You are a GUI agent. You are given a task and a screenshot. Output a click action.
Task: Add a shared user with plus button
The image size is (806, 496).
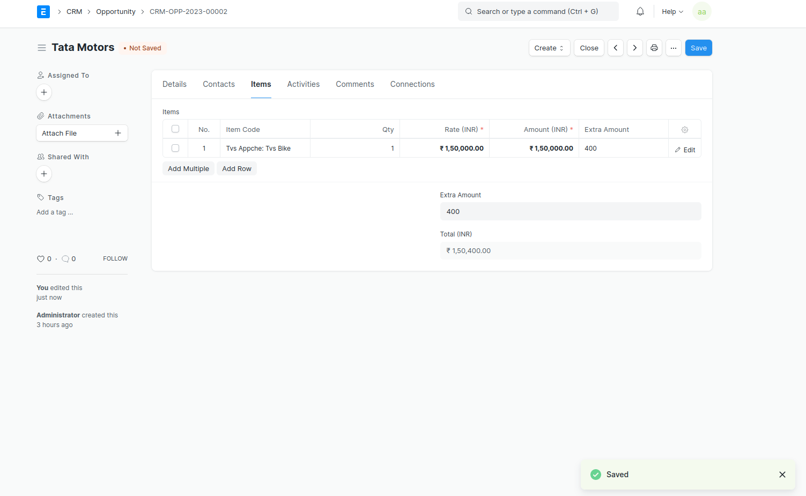(x=44, y=174)
